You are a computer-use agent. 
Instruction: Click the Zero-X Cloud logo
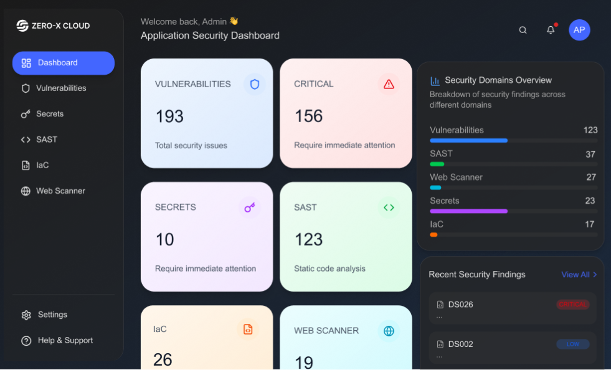[x=53, y=26]
